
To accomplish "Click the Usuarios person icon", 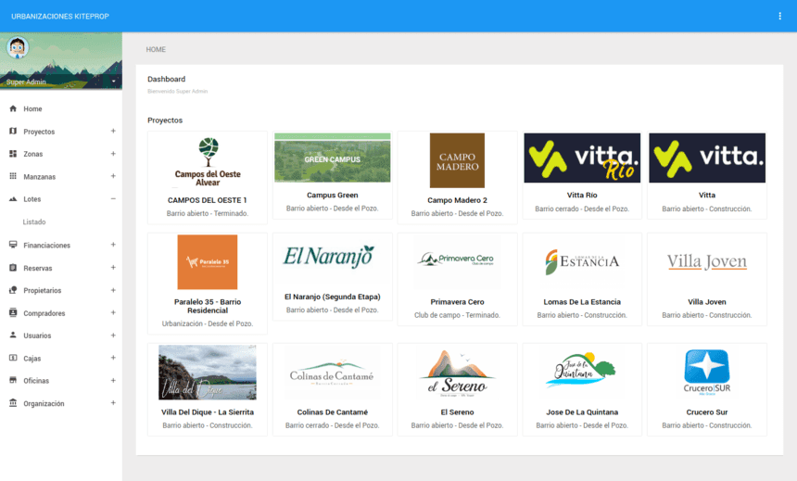I will point(13,335).
